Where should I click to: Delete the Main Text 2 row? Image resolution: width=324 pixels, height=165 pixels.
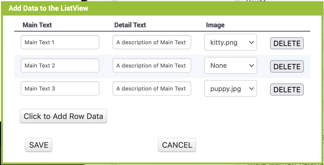[x=287, y=66]
